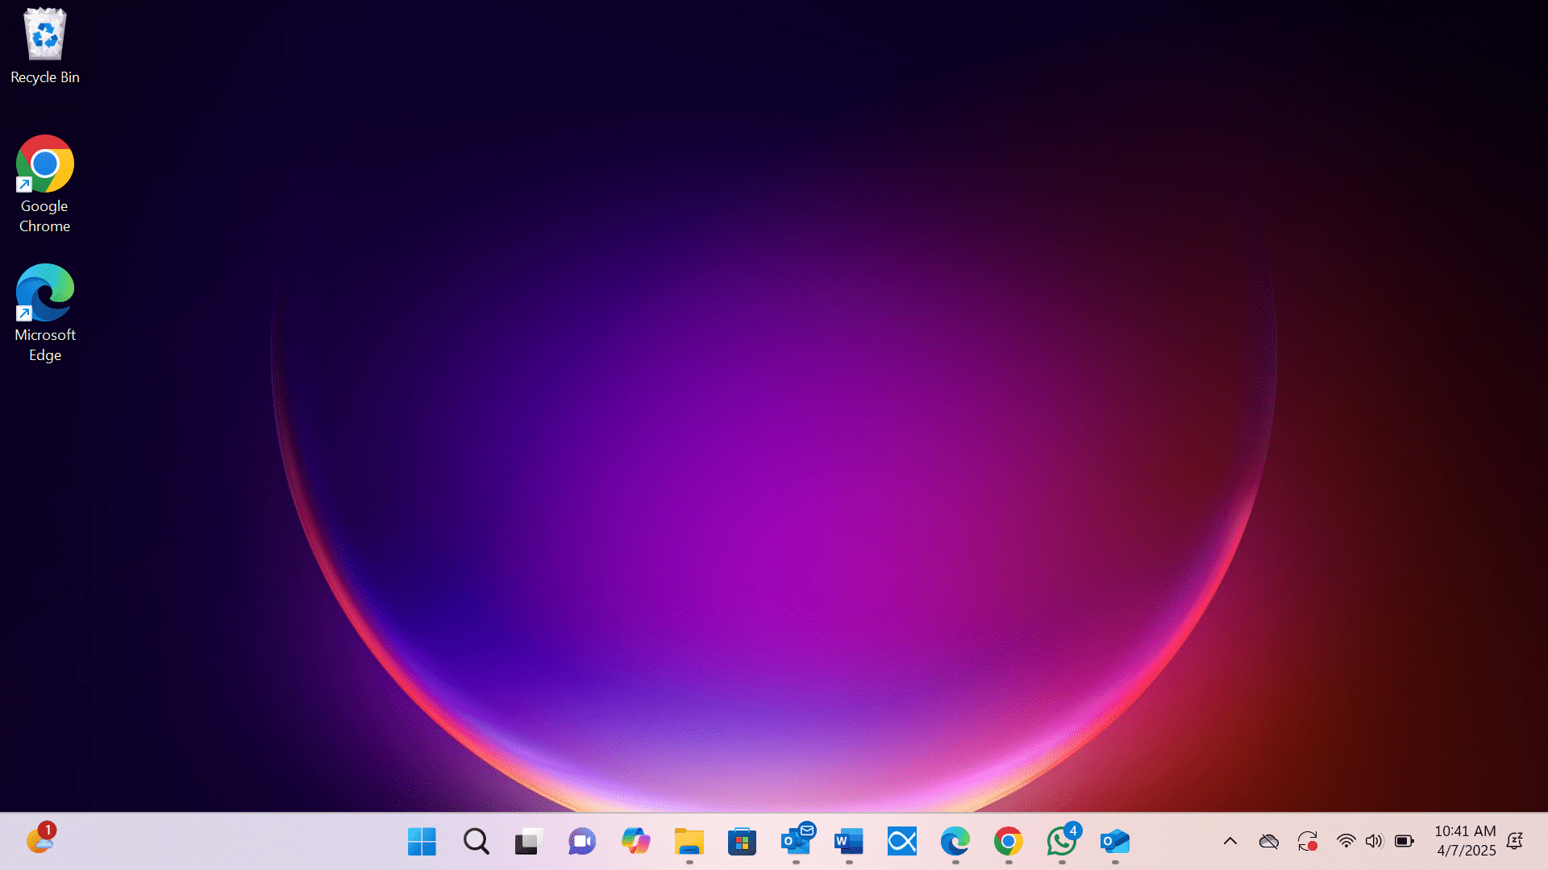The height and width of the screenshot is (870, 1548).
Task: Open WhatsApp with 4 notifications badge
Action: pos(1062,842)
